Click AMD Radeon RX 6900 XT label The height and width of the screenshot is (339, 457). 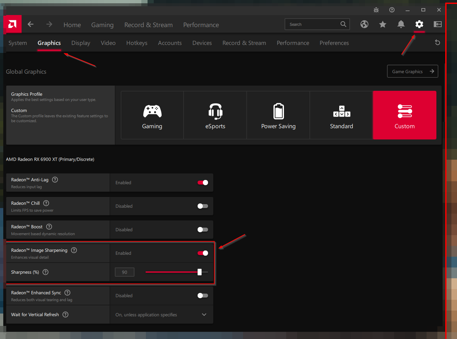coord(50,159)
